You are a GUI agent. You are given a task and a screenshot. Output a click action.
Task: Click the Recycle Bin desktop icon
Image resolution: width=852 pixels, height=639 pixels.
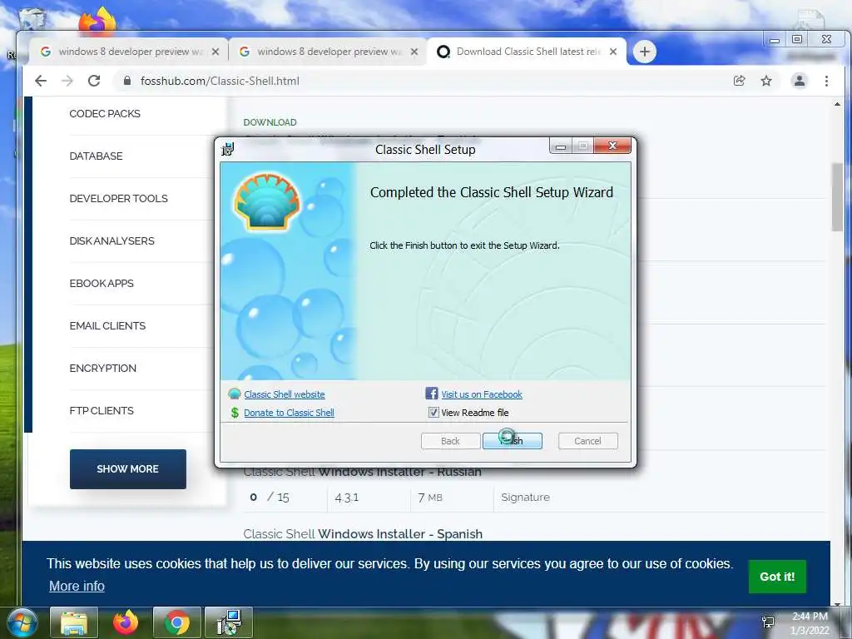32,17
